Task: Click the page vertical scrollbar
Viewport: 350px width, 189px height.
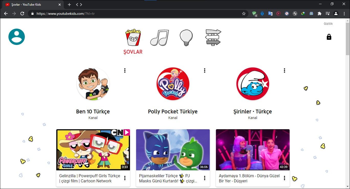Action: coord(347,102)
